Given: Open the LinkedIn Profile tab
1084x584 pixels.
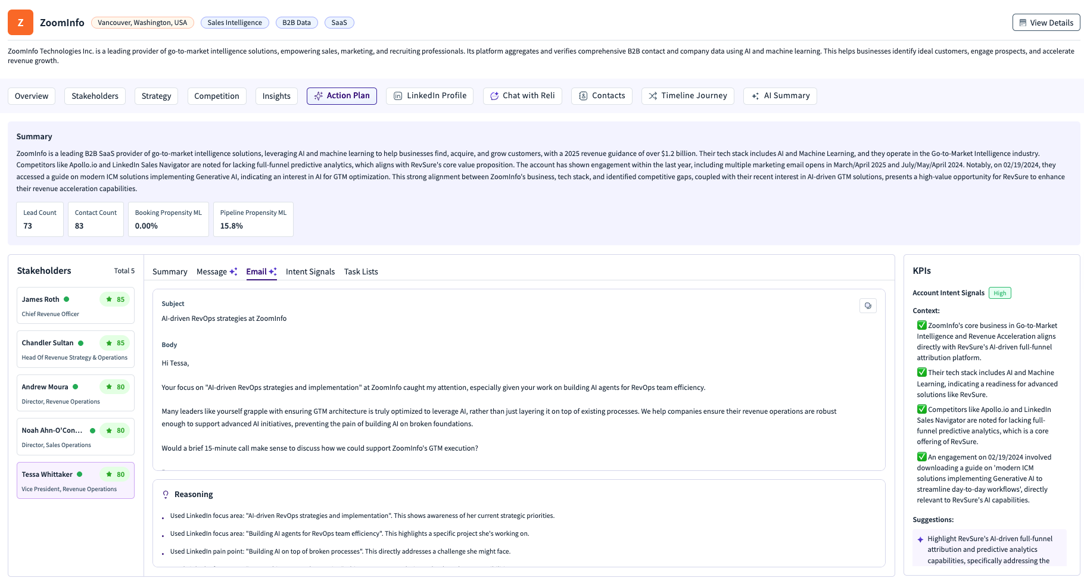Looking at the screenshot, I should coord(430,96).
